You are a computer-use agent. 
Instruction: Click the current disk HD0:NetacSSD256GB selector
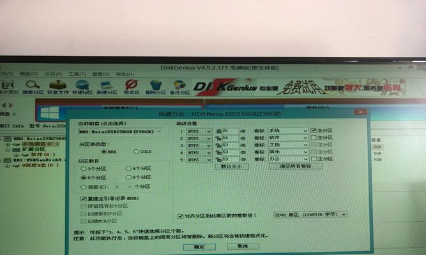click(121, 132)
